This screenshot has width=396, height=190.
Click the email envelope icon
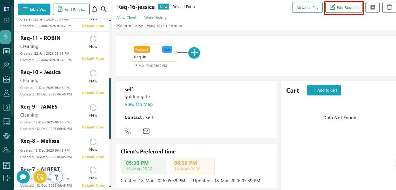pos(146,131)
